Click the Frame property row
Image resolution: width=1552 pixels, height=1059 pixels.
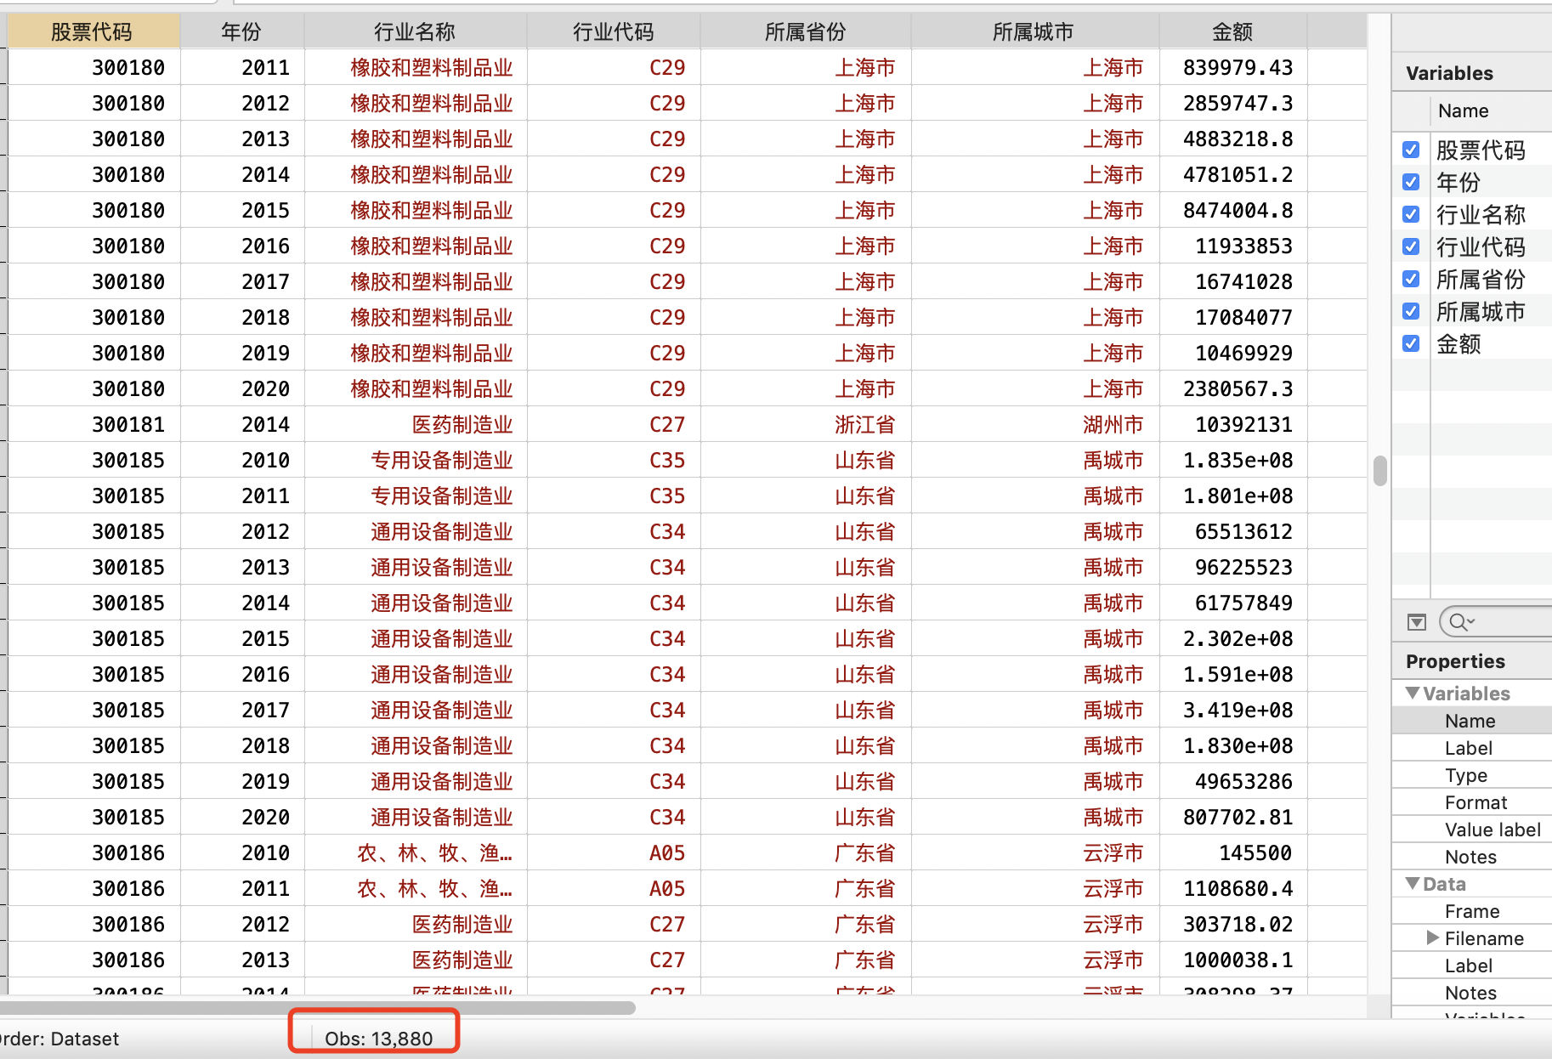(x=1471, y=911)
